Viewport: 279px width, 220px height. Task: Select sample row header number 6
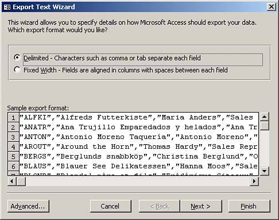[x=13, y=166]
